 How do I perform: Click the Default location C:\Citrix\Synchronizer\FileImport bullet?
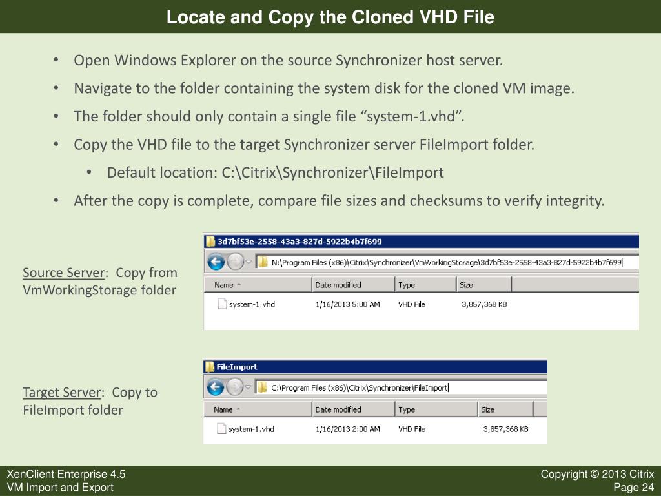click(x=275, y=172)
